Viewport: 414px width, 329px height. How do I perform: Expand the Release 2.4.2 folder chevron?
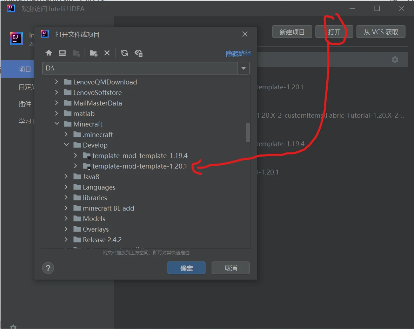click(x=66, y=240)
